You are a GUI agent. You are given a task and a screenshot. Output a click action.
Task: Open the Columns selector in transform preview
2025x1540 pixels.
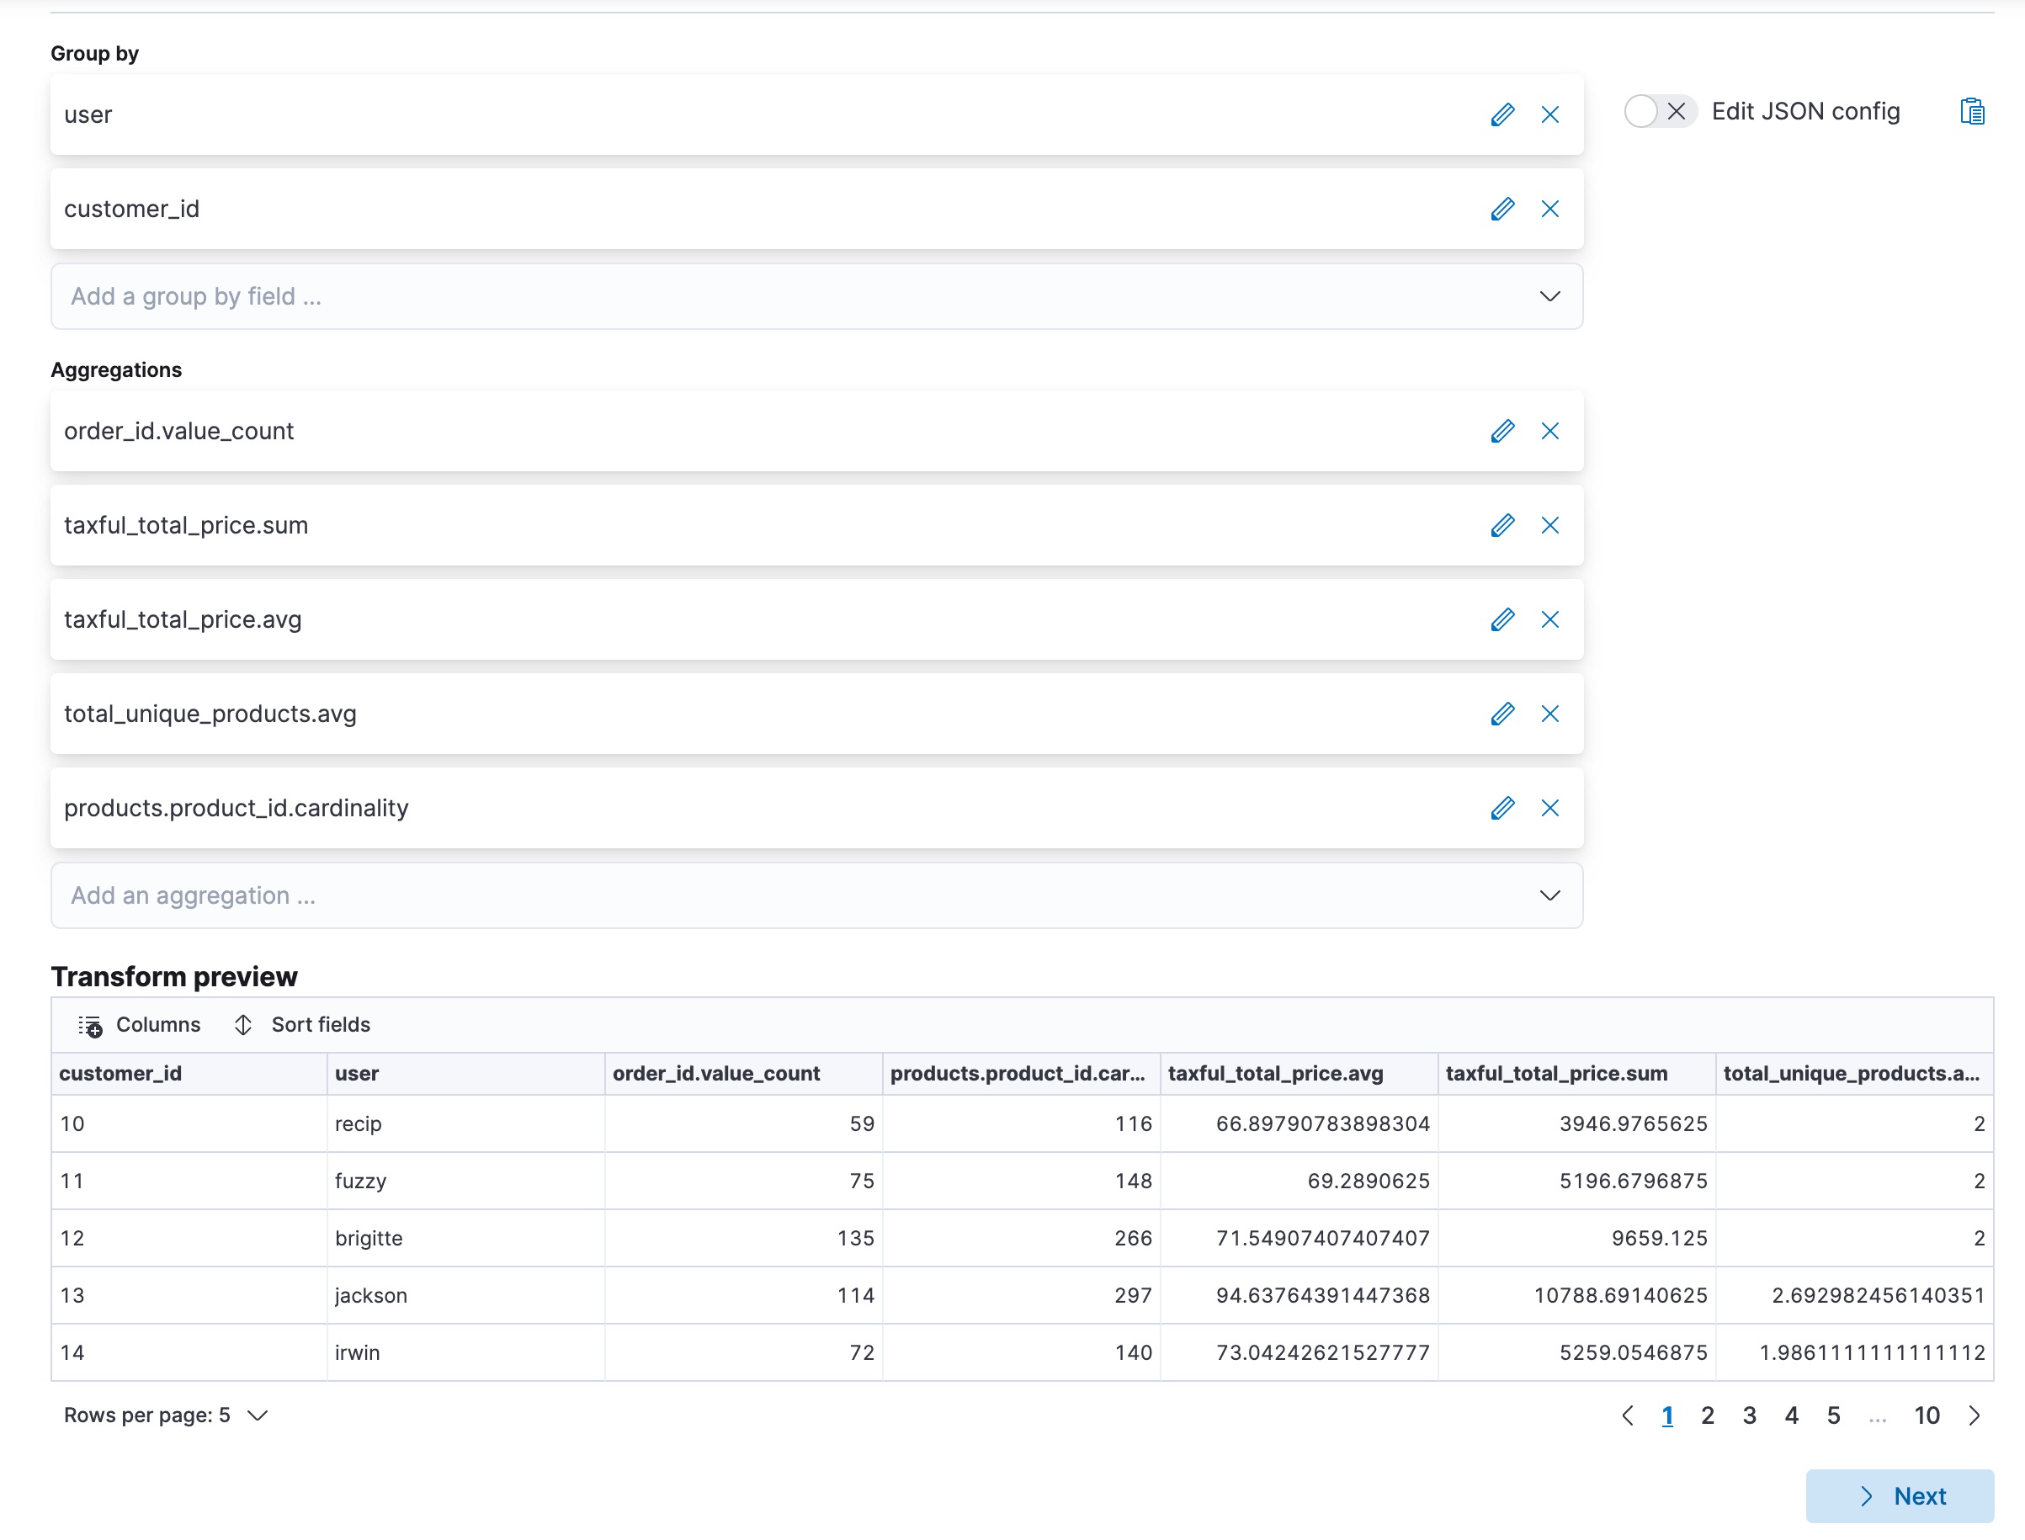coord(140,1024)
